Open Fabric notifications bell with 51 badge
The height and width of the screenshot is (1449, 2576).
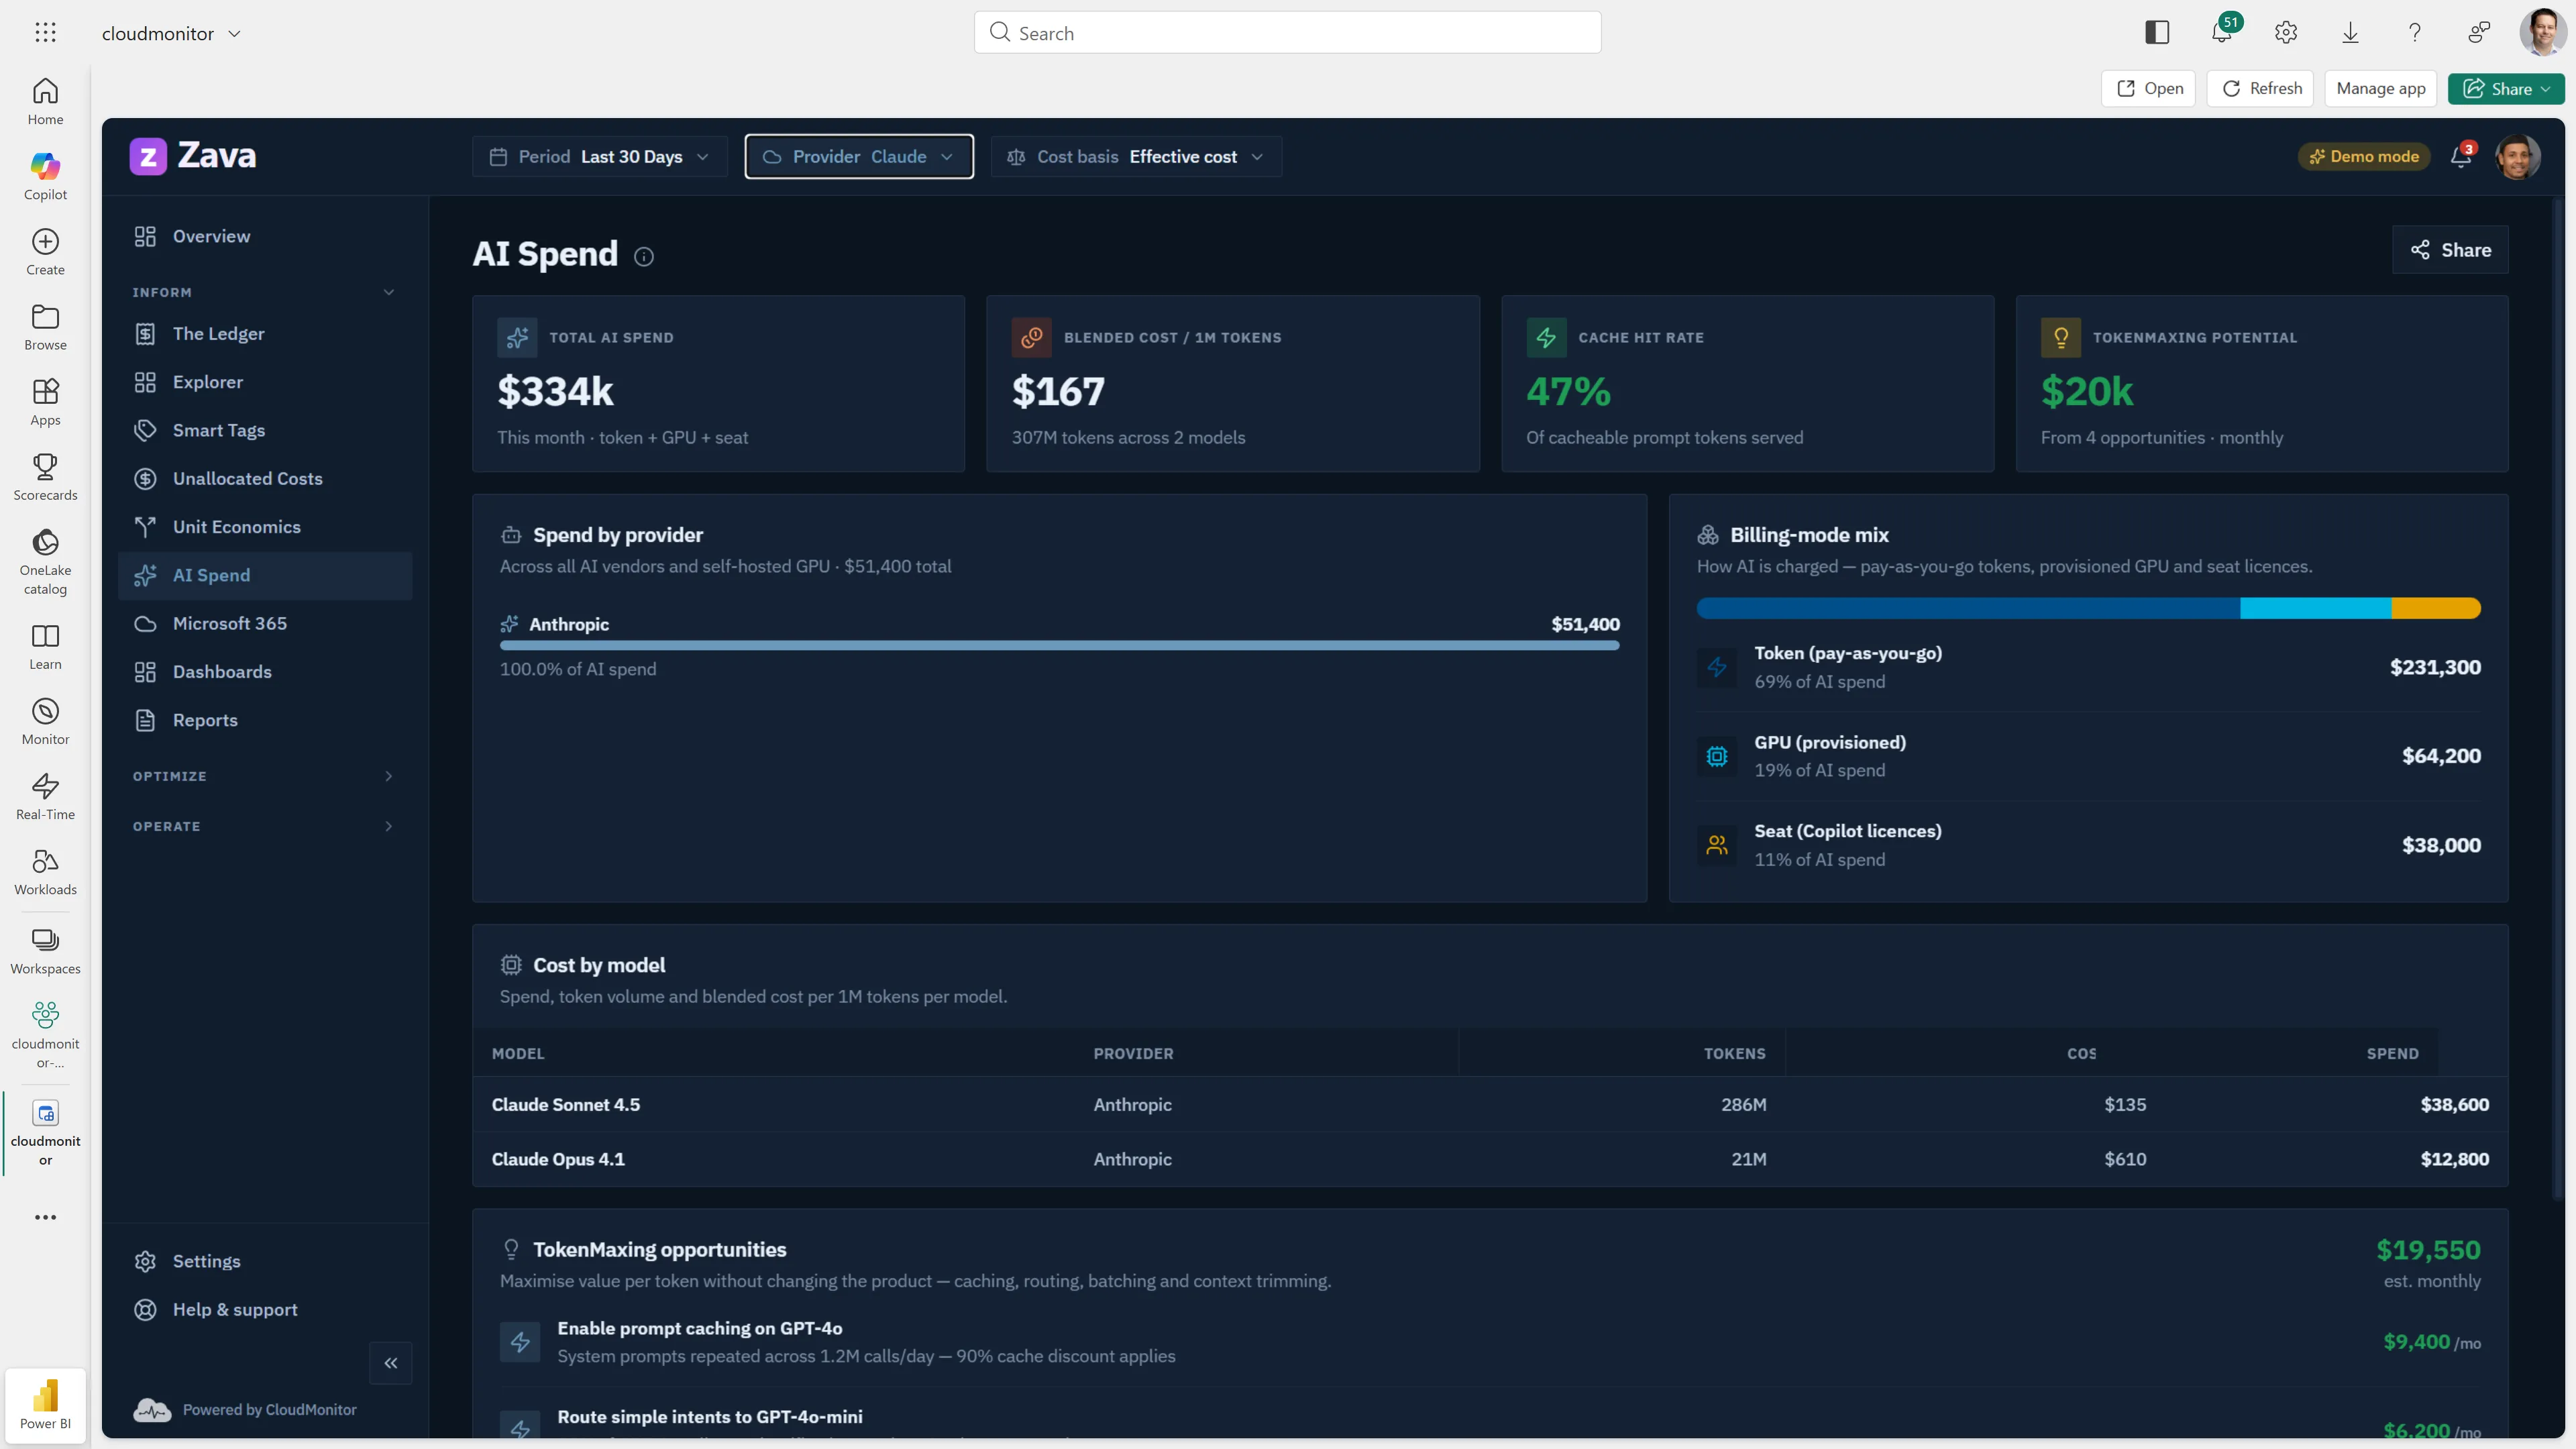(x=2222, y=32)
